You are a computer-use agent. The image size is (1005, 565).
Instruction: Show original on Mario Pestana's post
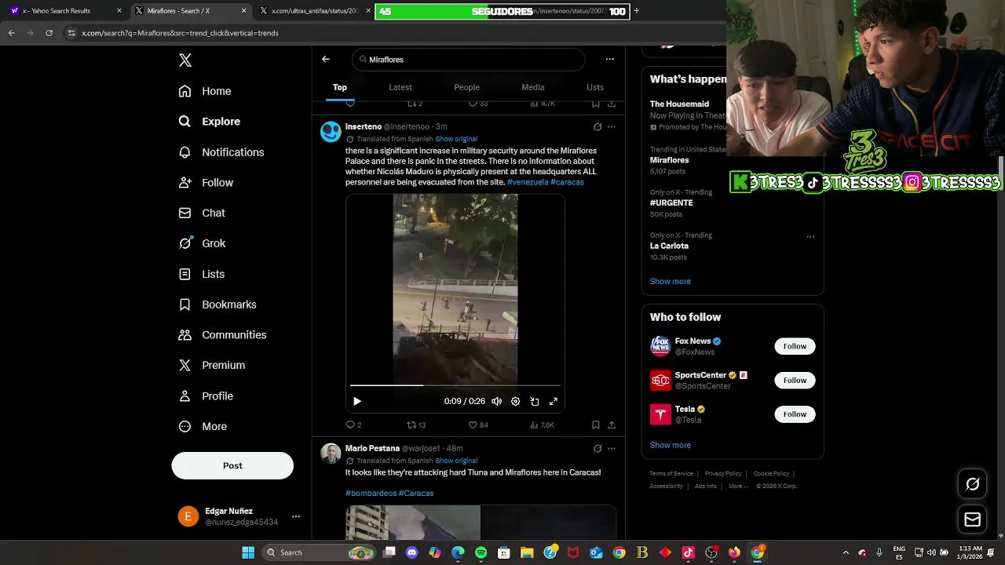[456, 461]
